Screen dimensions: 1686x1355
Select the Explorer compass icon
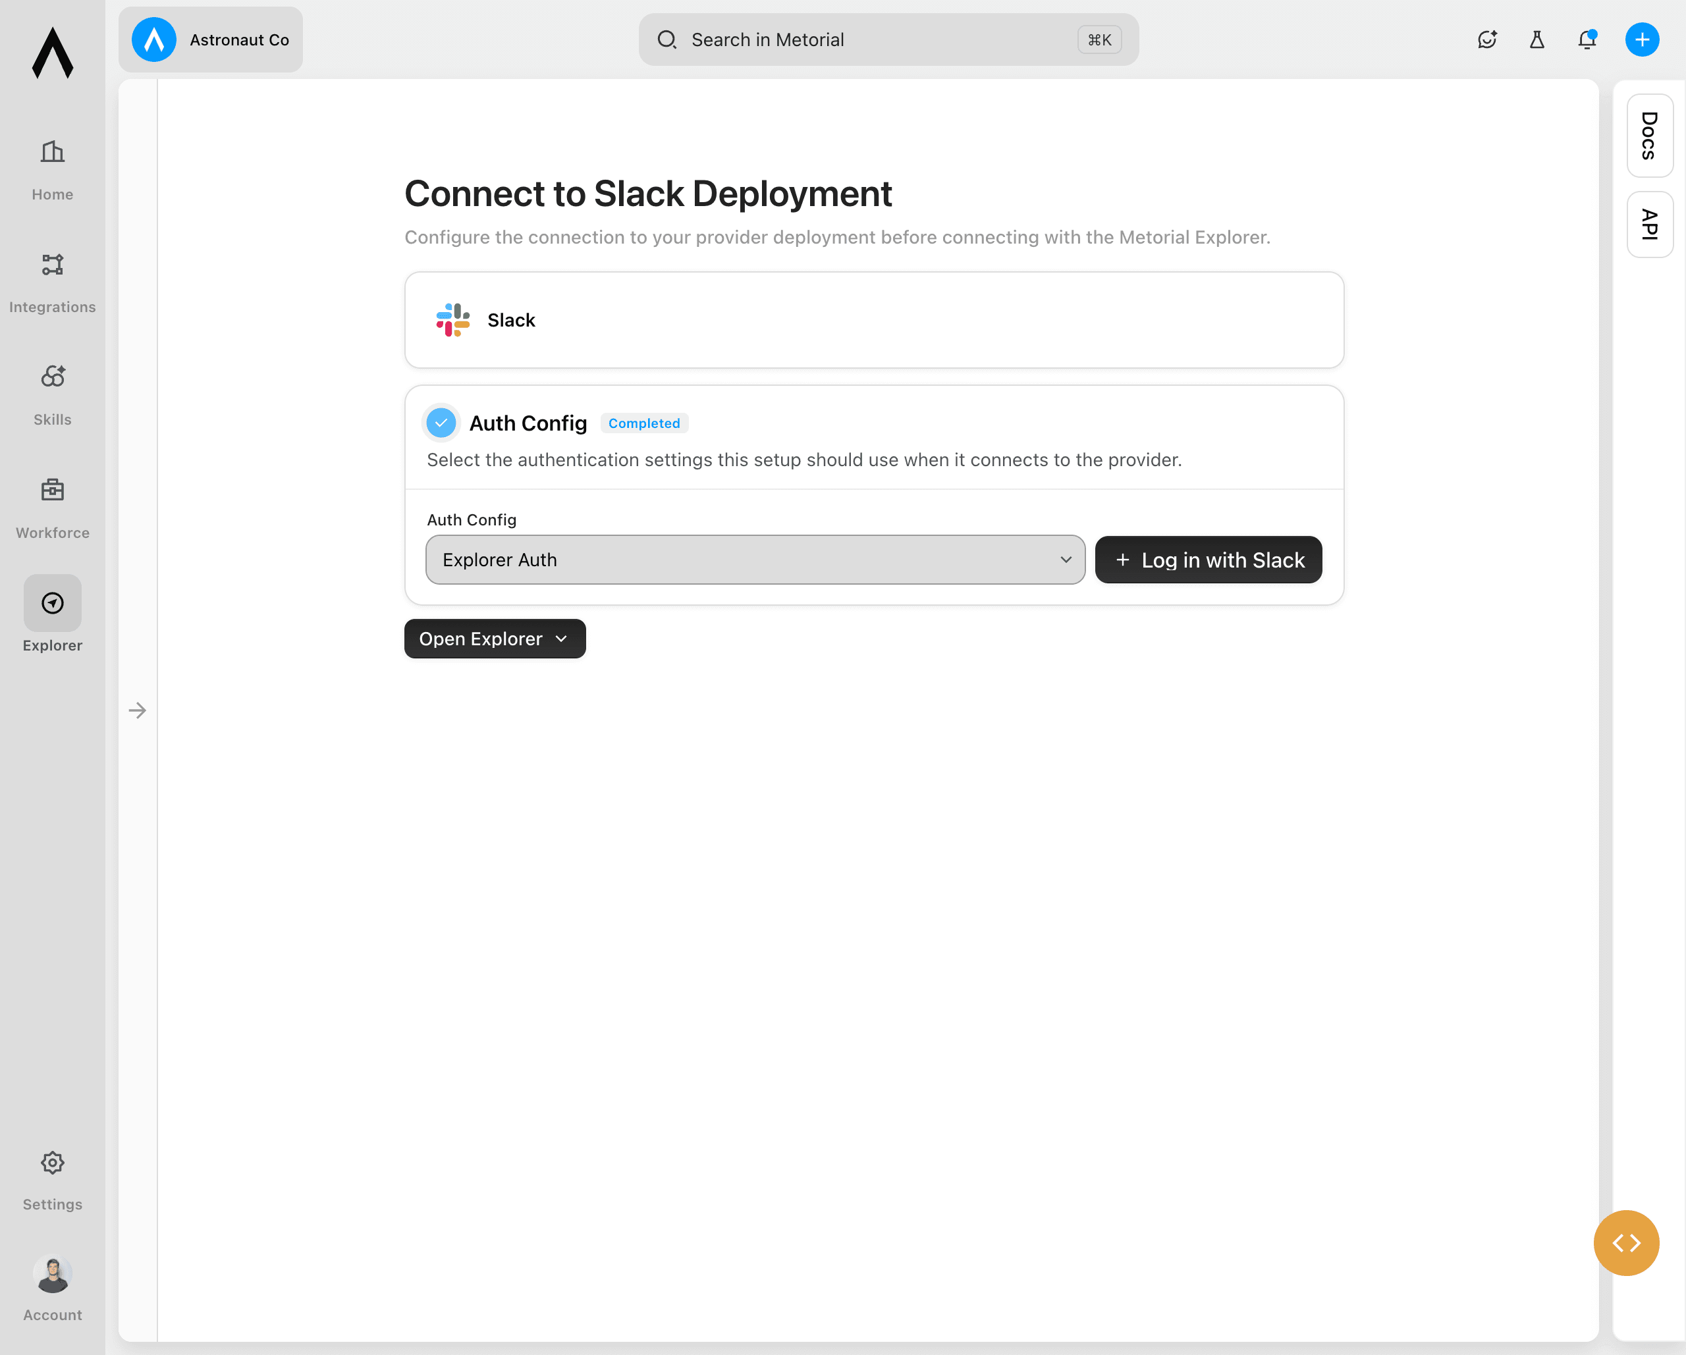point(53,603)
